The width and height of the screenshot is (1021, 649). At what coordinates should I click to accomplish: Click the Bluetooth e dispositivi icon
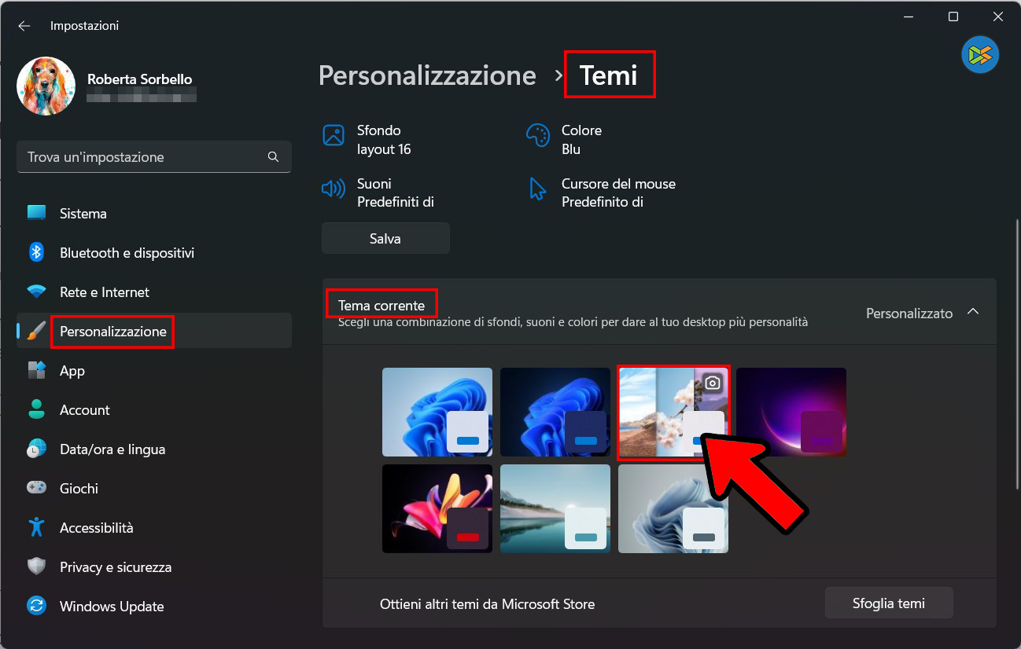(x=36, y=252)
